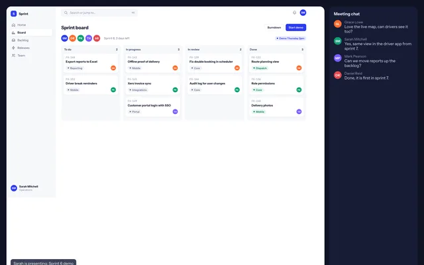
Task: Click Grace Lowe's message about the live map
Action: pyautogui.click(x=376, y=29)
